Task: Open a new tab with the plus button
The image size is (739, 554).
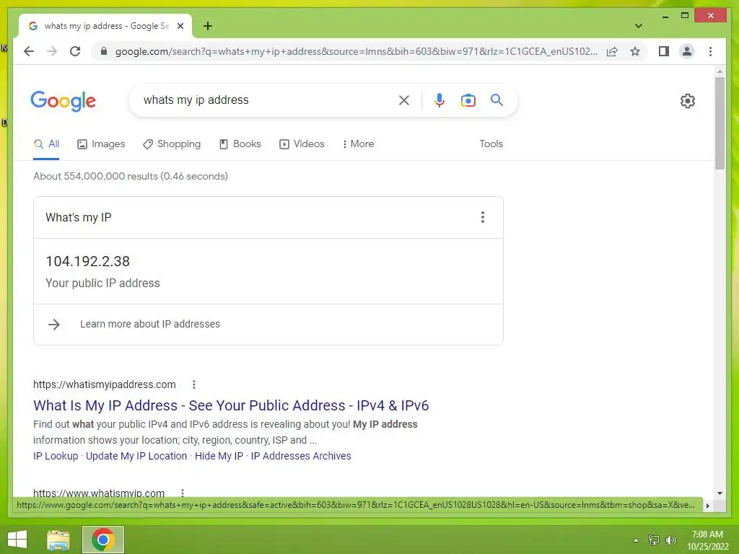Action: pos(207,26)
